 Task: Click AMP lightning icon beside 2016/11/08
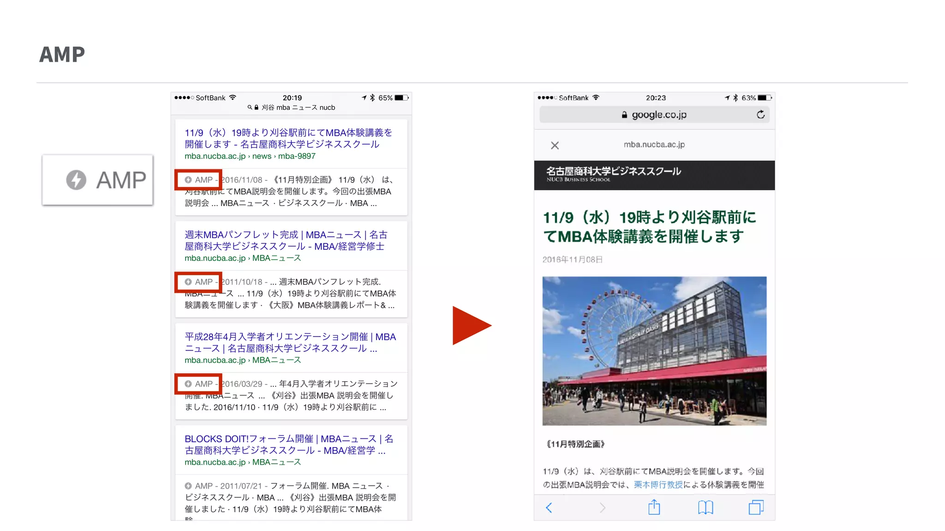(x=188, y=180)
